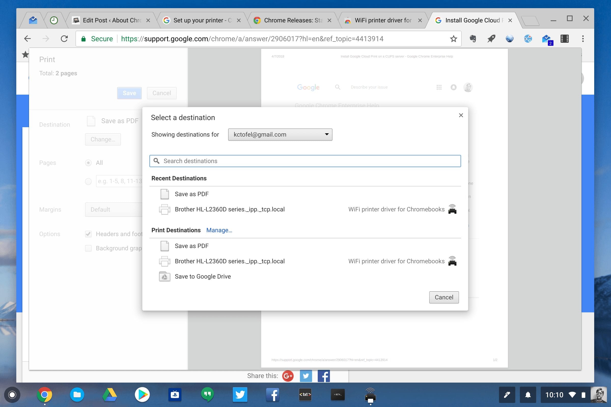Select Brother HL-L2360D printer under Recent Destinations

coord(305,209)
